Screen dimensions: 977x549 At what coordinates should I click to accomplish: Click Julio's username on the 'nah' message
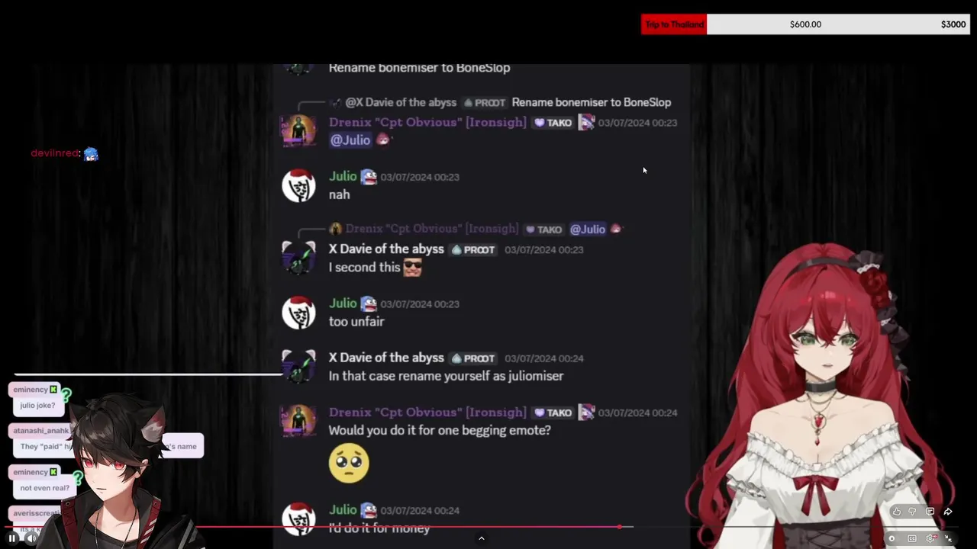click(x=343, y=176)
